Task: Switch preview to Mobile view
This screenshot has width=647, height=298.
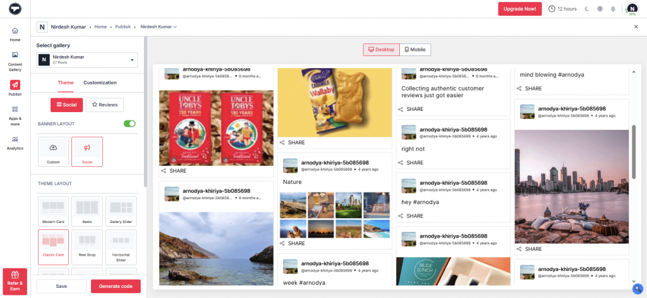Action: [415, 50]
